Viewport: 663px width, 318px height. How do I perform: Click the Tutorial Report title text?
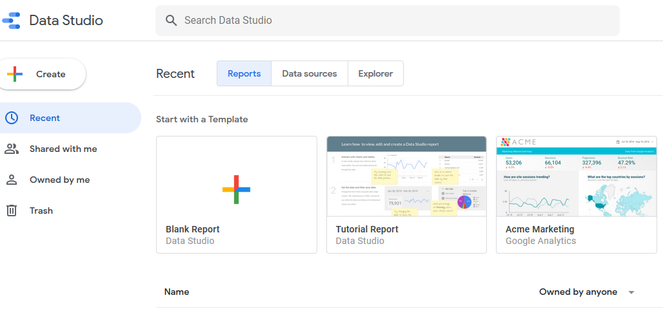coord(367,229)
